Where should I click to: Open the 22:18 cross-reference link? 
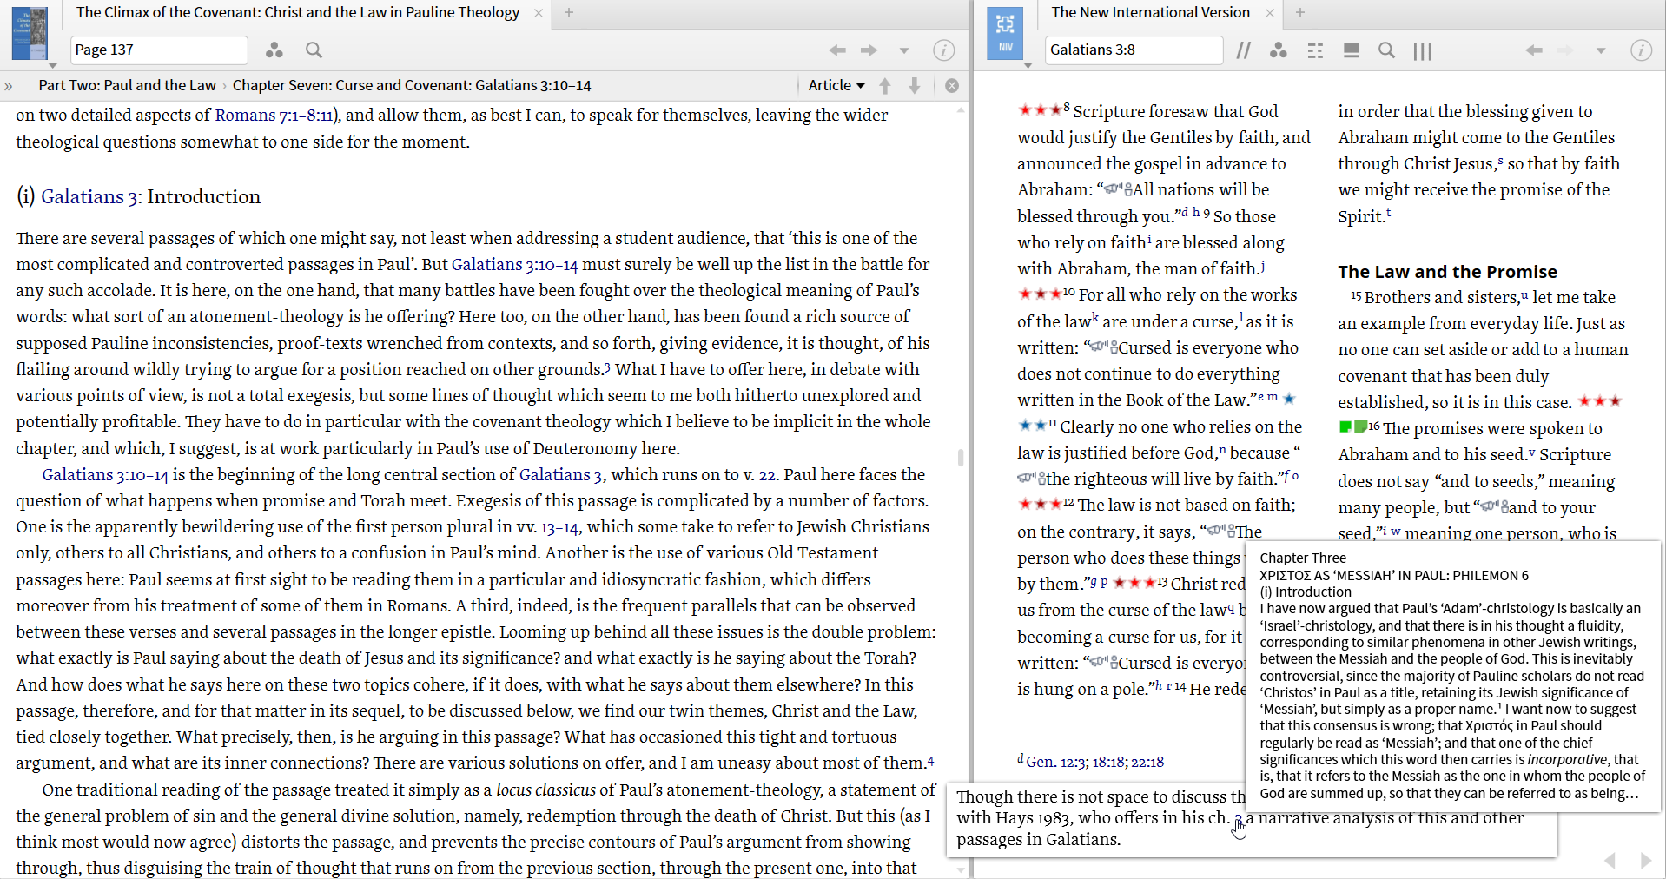(x=1147, y=762)
